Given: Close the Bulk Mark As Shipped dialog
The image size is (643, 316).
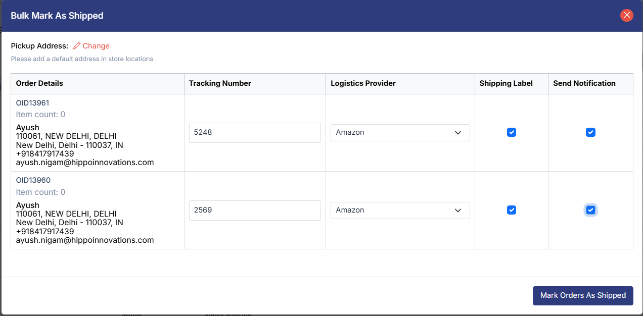Looking at the screenshot, I should (x=627, y=15).
